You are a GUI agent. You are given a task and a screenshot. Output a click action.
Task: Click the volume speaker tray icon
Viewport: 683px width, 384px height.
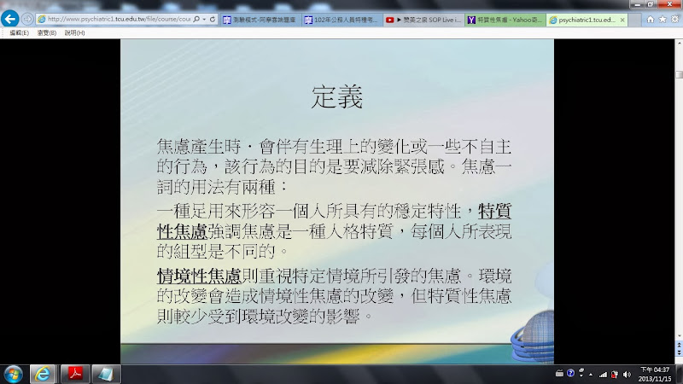coord(628,373)
